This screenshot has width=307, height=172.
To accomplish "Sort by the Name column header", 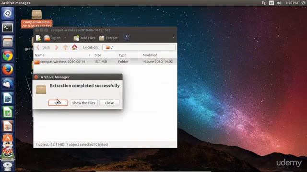I will 63,55.
